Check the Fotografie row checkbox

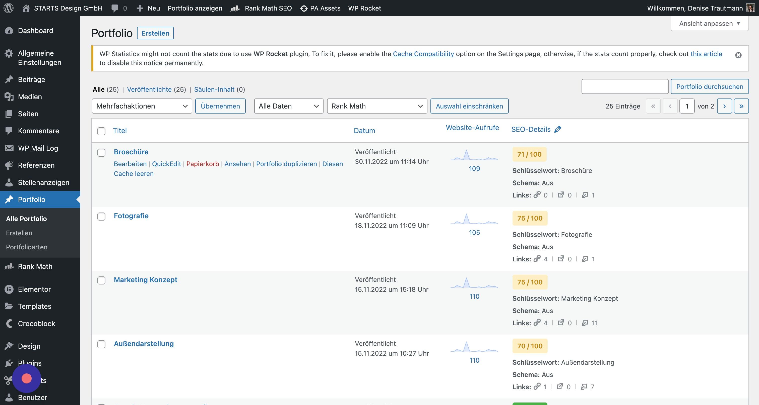101,217
